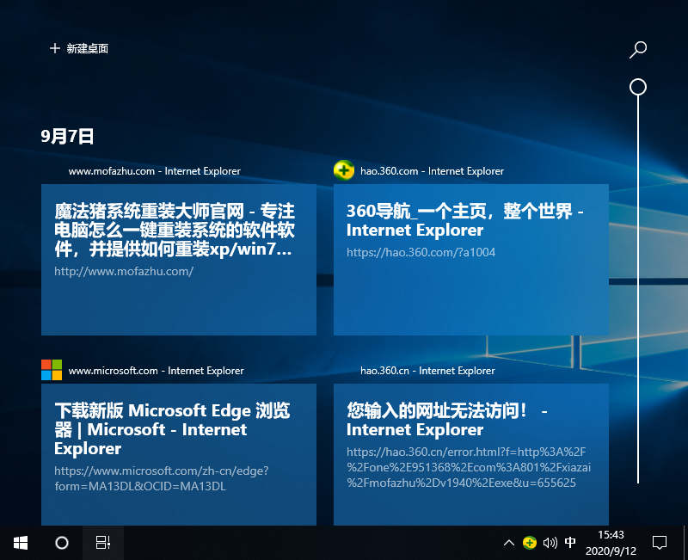Expand hidden tray icons with the up chevron
Image resolution: width=688 pixels, height=560 pixels.
coord(509,543)
